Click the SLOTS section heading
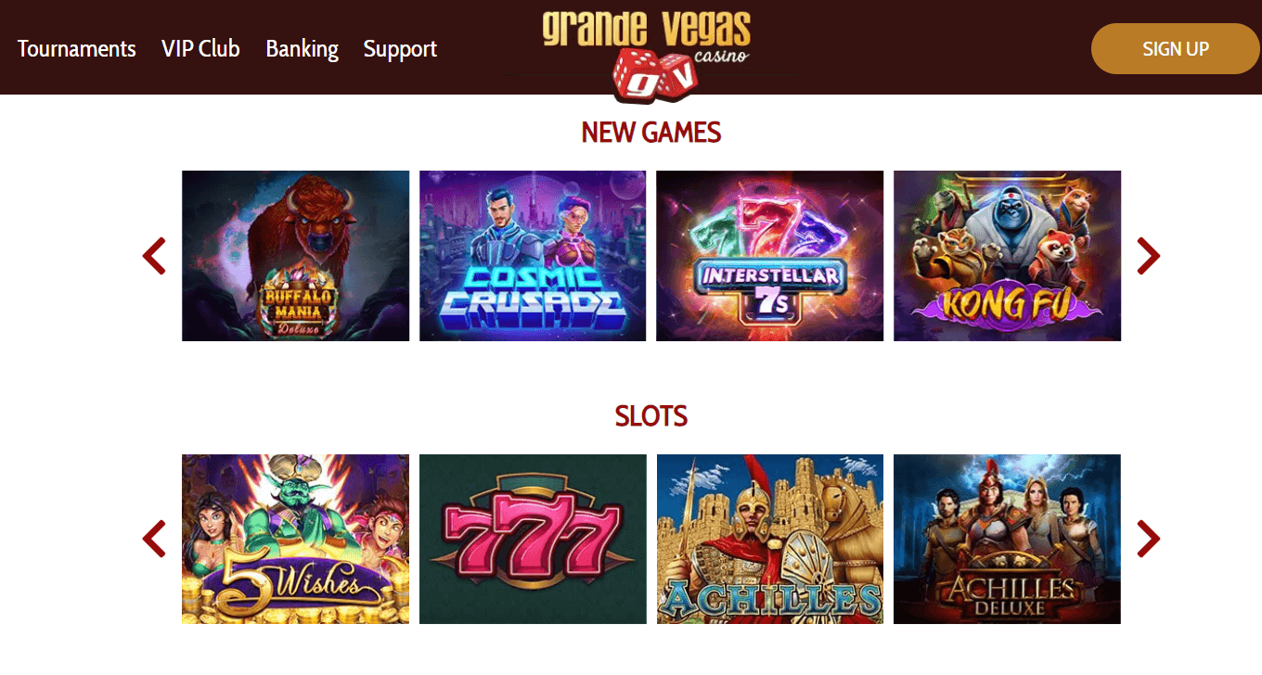This screenshot has height=675, width=1262. point(650,416)
